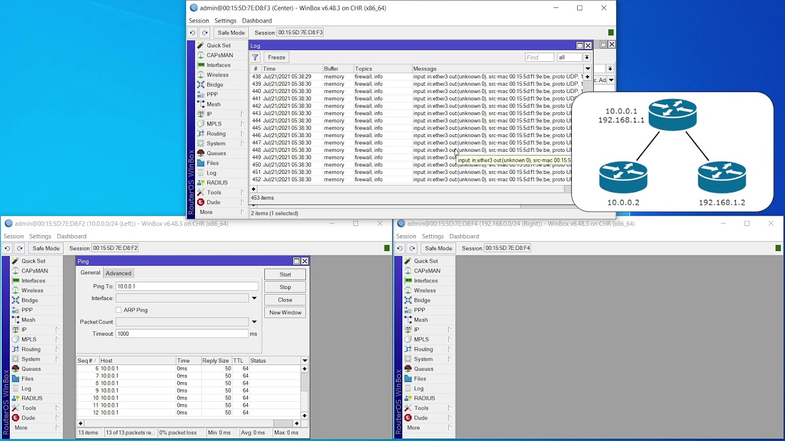Click Freeze button in Log window
The height and width of the screenshot is (441, 785).
point(277,58)
